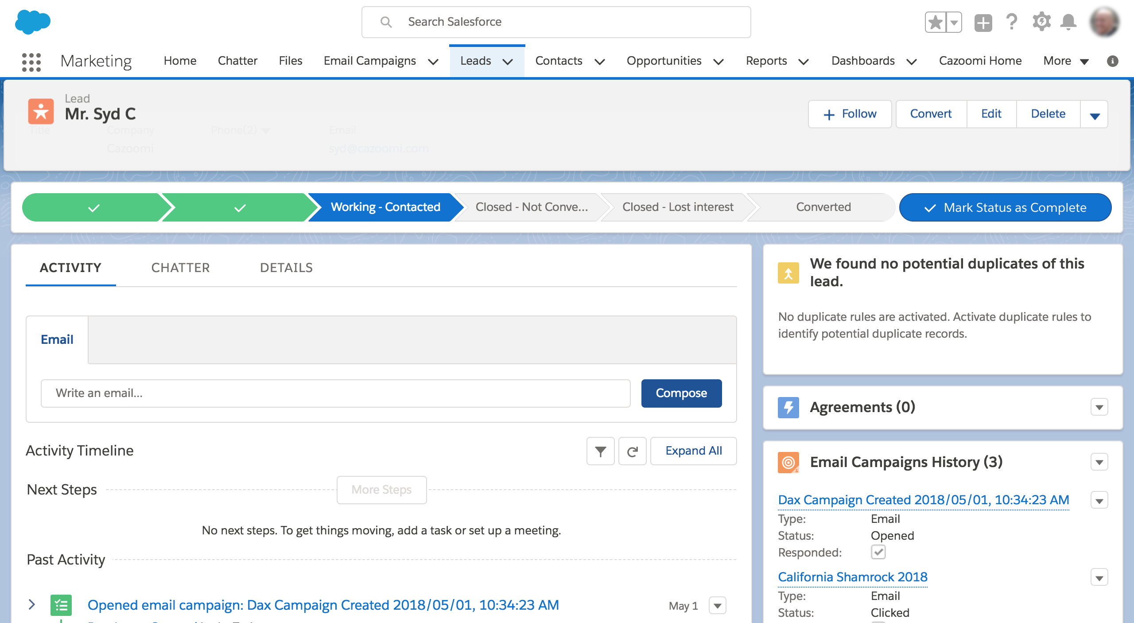
Task: Open the Notifications bell
Action: click(x=1068, y=22)
